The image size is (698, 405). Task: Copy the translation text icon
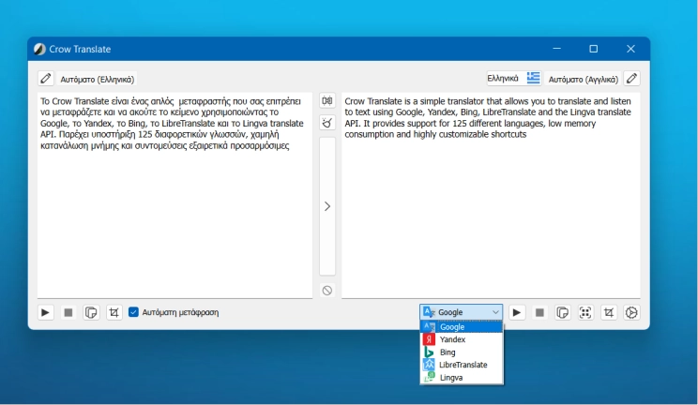tap(563, 312)
